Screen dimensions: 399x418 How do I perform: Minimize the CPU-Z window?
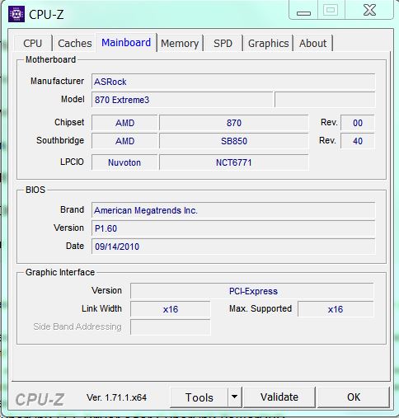pos(303,11)
